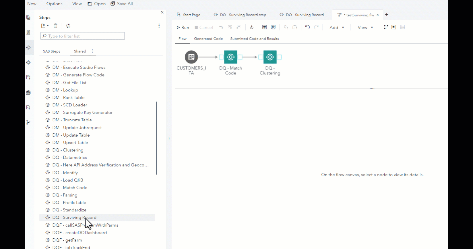Image resolution: width=473 pixels, height=249 pixels.
Task: Click the arrange nodes icon right of View
Action: [386, 27]
